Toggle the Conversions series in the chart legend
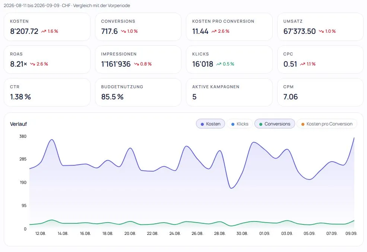This screenshot has width=367, height=252. (275, 124)
